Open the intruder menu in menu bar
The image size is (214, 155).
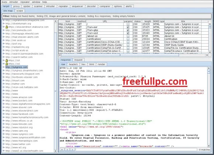click(14, 2)
